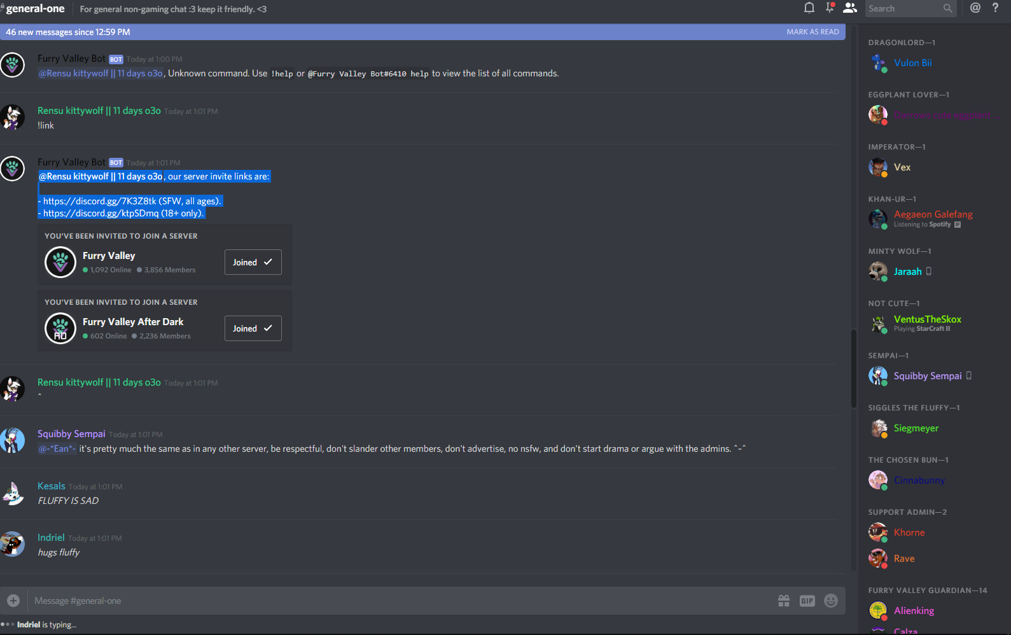This screenshot has height=635, width=1011.
Task: Open the help question mark icon
Action: click(x=995, y=8)
